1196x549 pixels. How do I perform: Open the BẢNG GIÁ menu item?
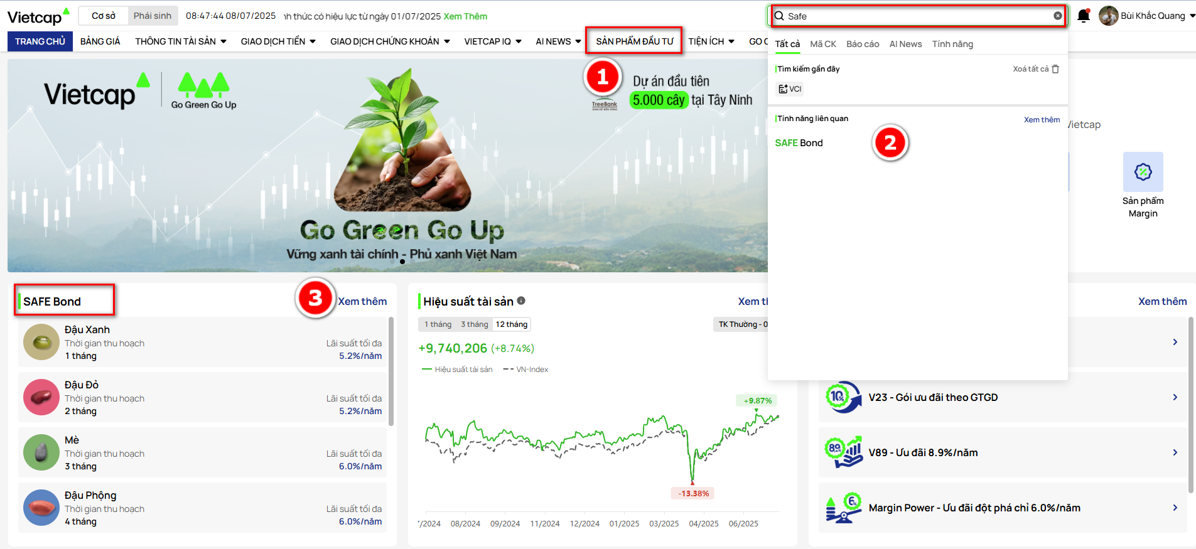pyautogui.click(x=100, y=41)
